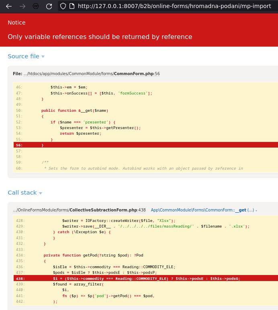Open the CollectiveSubtractionForm.php:438 file link
278x310 pixels.
coord(79,210)
